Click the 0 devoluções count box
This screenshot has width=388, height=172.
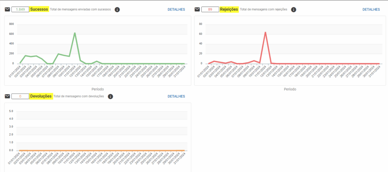click(20, 97)
